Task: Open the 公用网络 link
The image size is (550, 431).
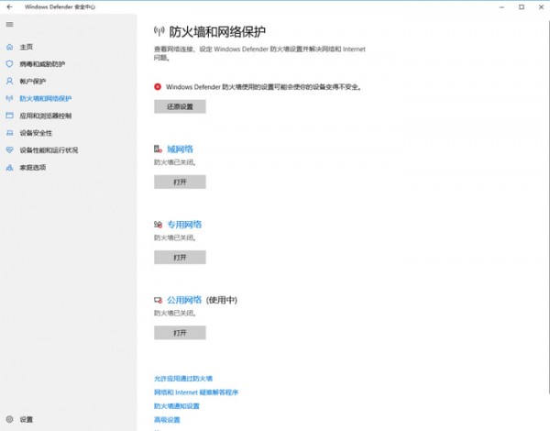Action: point(184,299)
